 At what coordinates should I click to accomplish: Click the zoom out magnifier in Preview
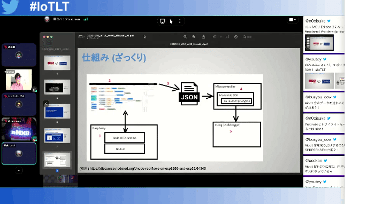185,37
